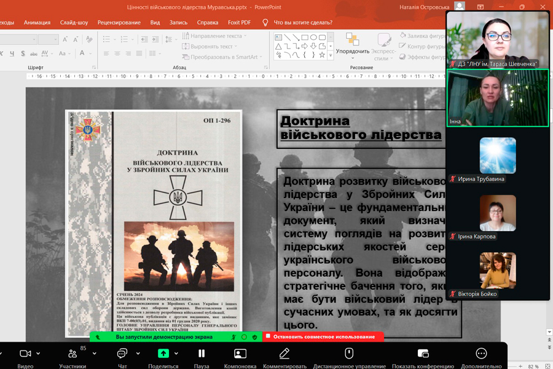Expand the Share options arrow next to Поделиться

(176, 354)
